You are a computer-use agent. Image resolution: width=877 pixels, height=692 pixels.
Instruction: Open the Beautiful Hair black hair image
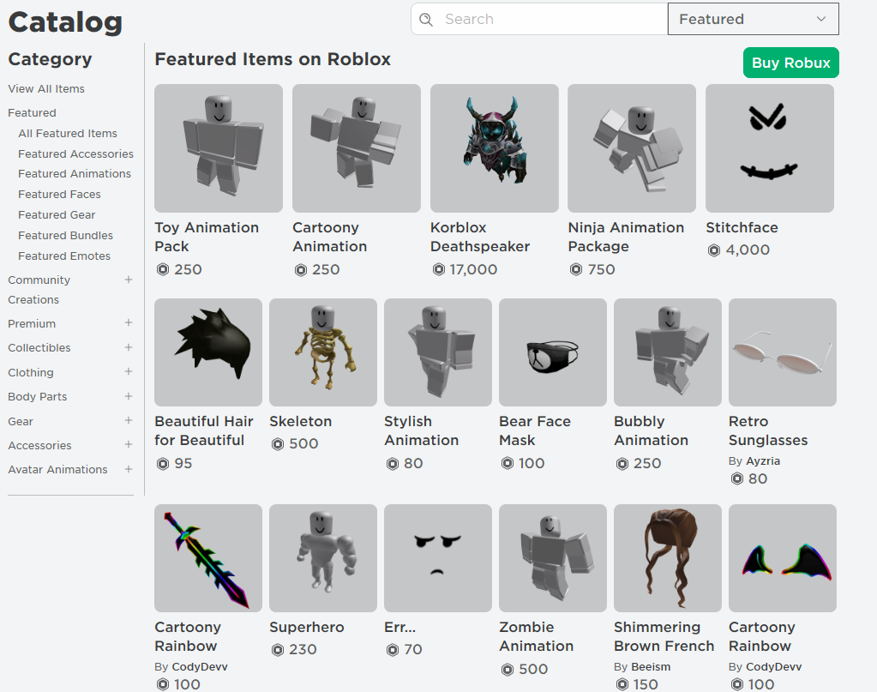(x=208, y=352)
